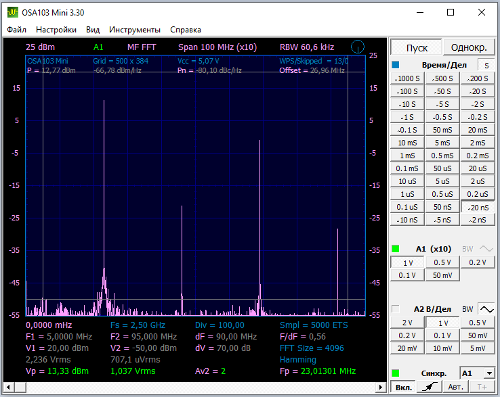Open the sync source A1 dropdown

[x=476, y=373]
